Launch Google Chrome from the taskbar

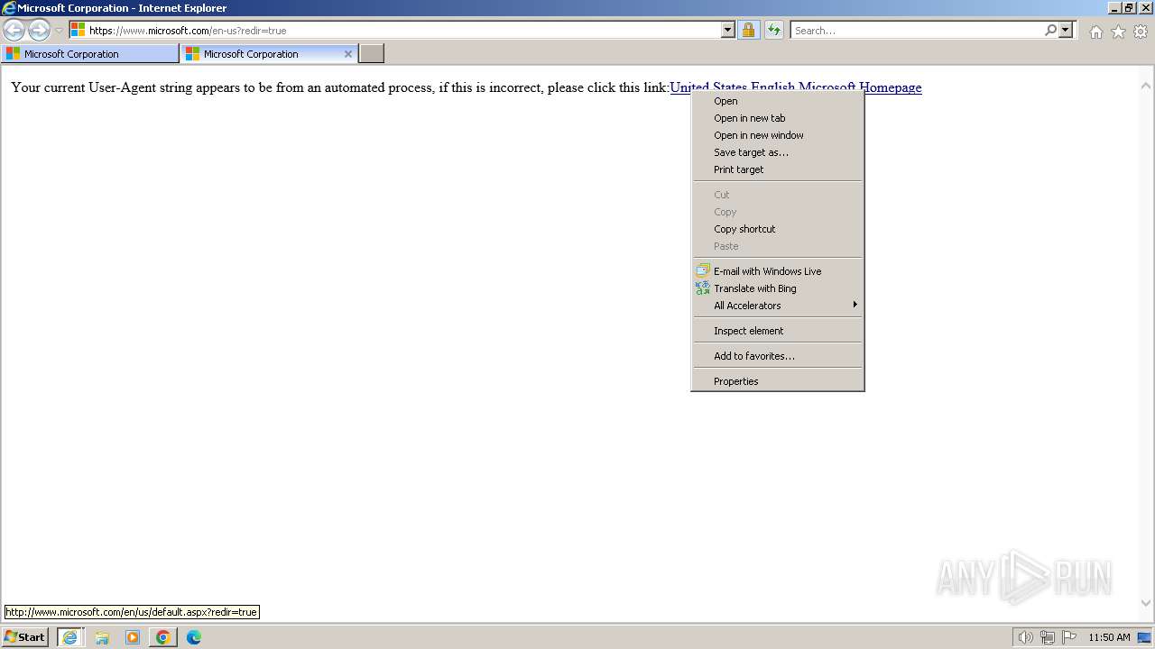(163, 637)
